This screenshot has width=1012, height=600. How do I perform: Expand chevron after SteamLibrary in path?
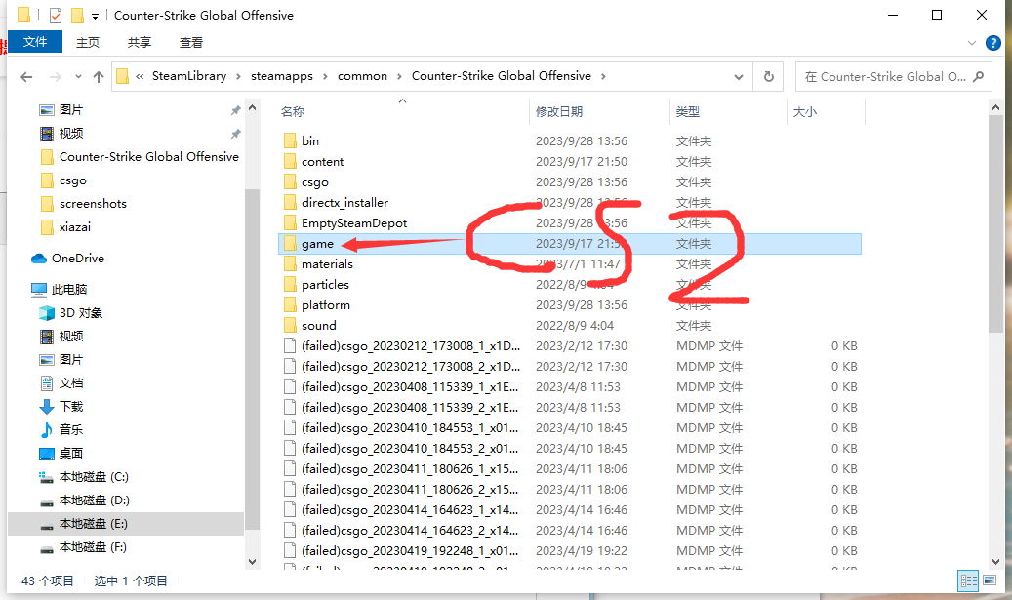point(238,76)
